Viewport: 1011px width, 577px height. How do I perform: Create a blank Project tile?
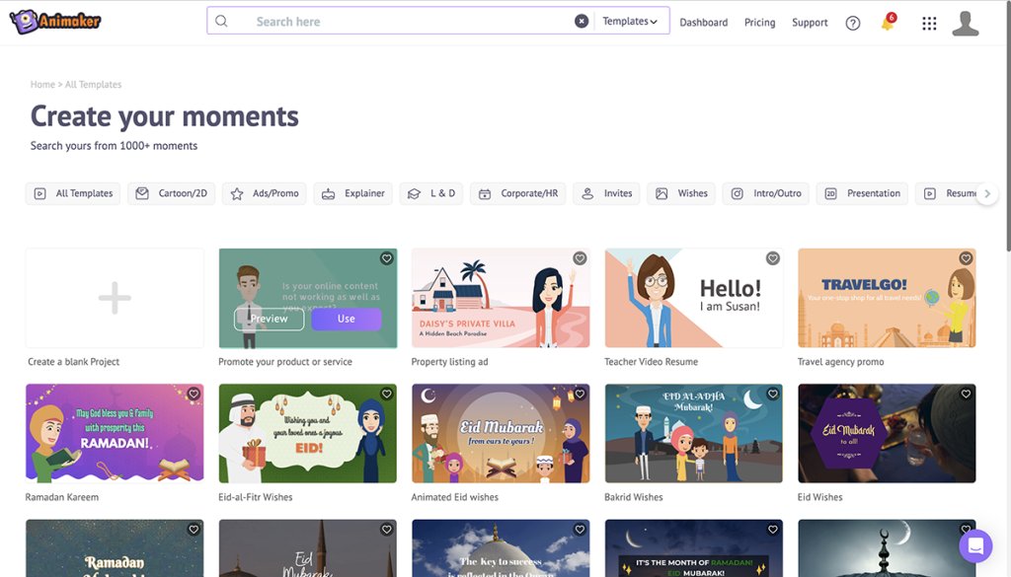click(x=115, y=298)
